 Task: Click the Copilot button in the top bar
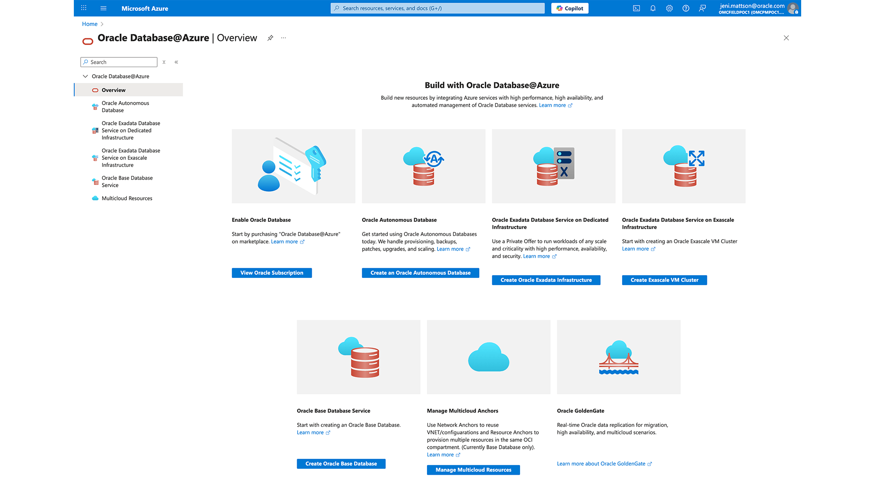coord(569,8)
